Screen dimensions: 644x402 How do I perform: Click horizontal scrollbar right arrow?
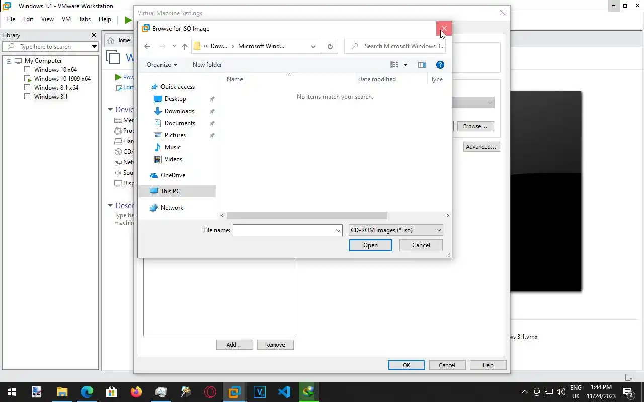click(x=447, y=215)
